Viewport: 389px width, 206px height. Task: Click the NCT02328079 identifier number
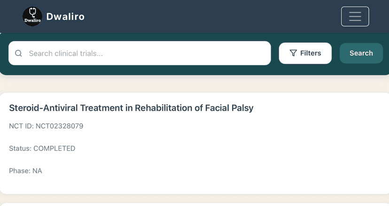[60, 126]
